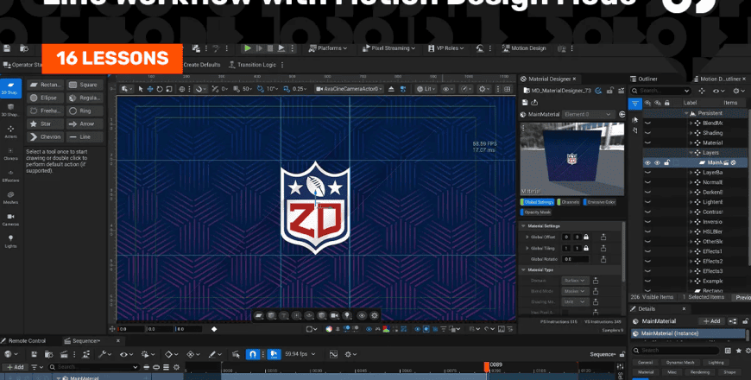Image resolution: width=751 pixels, height=380 pixels.
Task: Open the Actors palette category
Action: (x=10, y=132)
